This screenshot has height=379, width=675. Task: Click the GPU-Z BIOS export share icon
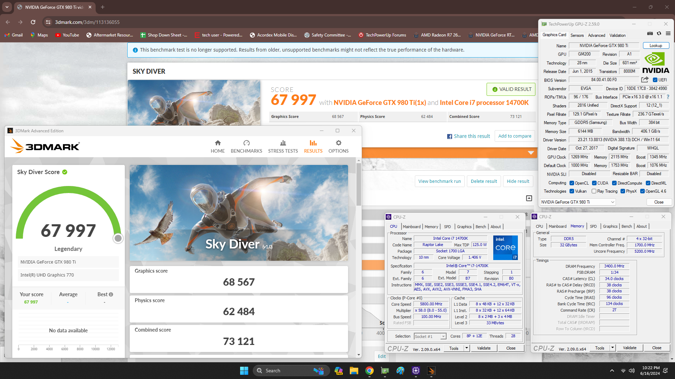(645, 80)
